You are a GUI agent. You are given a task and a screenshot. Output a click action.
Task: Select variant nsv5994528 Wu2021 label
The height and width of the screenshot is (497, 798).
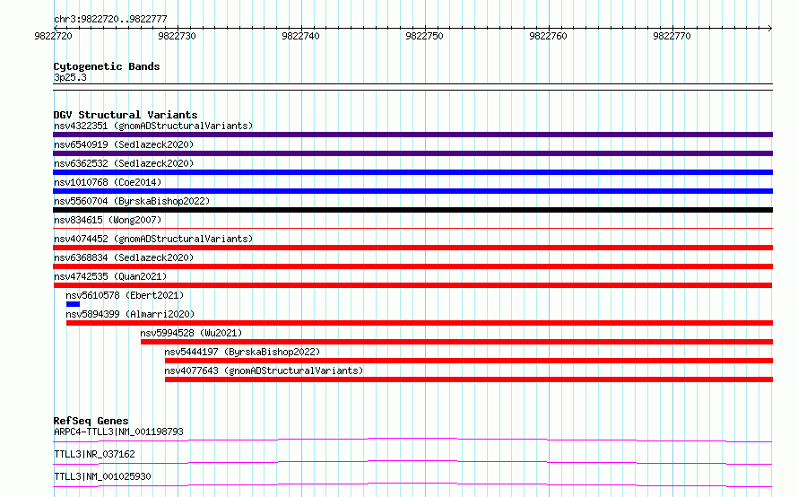191,333
